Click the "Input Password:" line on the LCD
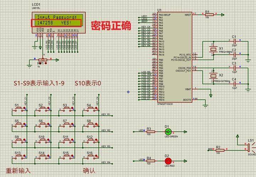The width and height of the screenshot is (256, 177). pyautogui.click(x=57, y=17)
